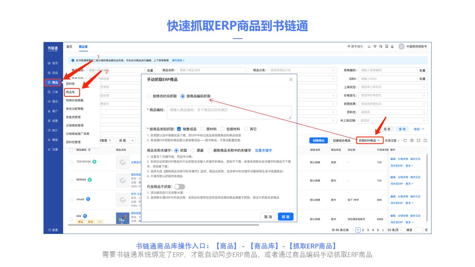Screen dimensions: 475x267
Task: Click the 书链通 logo
Action: pos(53,49)
